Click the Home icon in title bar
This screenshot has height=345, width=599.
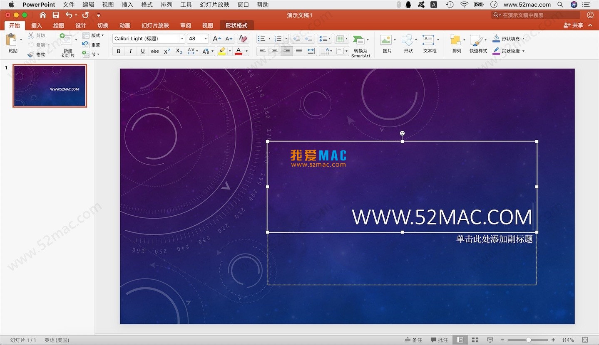point(42,15)
